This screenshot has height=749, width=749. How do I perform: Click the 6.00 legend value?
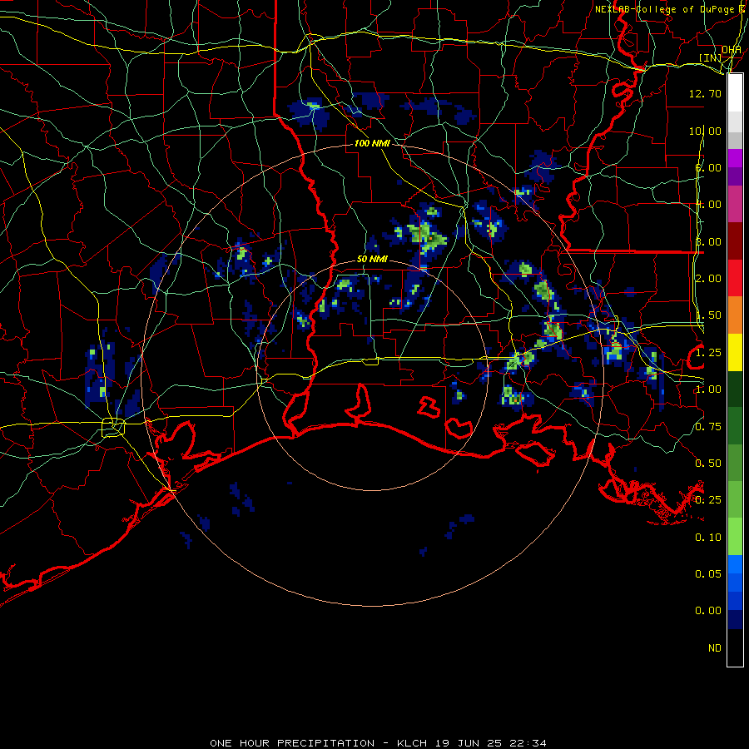pyautogui.click(x=708, y=167)
